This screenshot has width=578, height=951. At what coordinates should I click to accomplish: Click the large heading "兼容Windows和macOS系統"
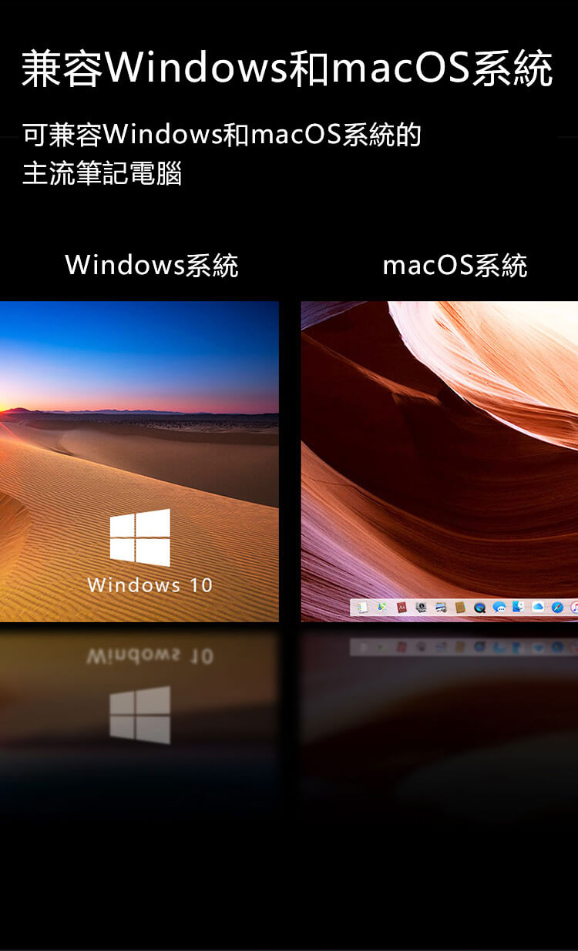[x=287, y=69]
